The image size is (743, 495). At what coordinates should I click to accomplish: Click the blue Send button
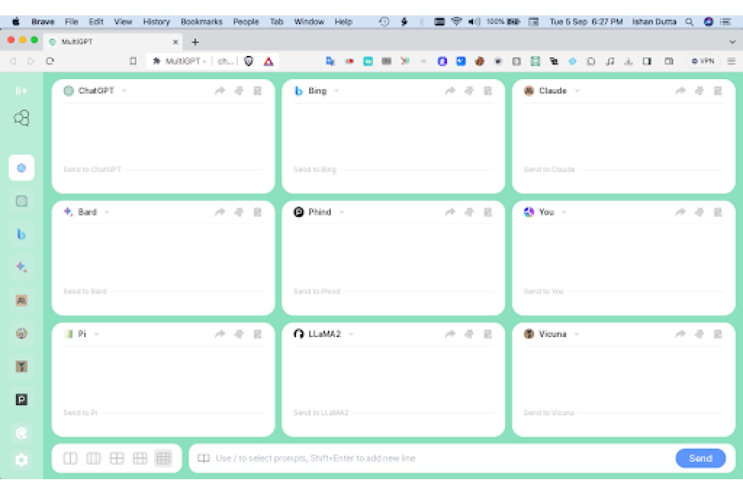(700, 458)
